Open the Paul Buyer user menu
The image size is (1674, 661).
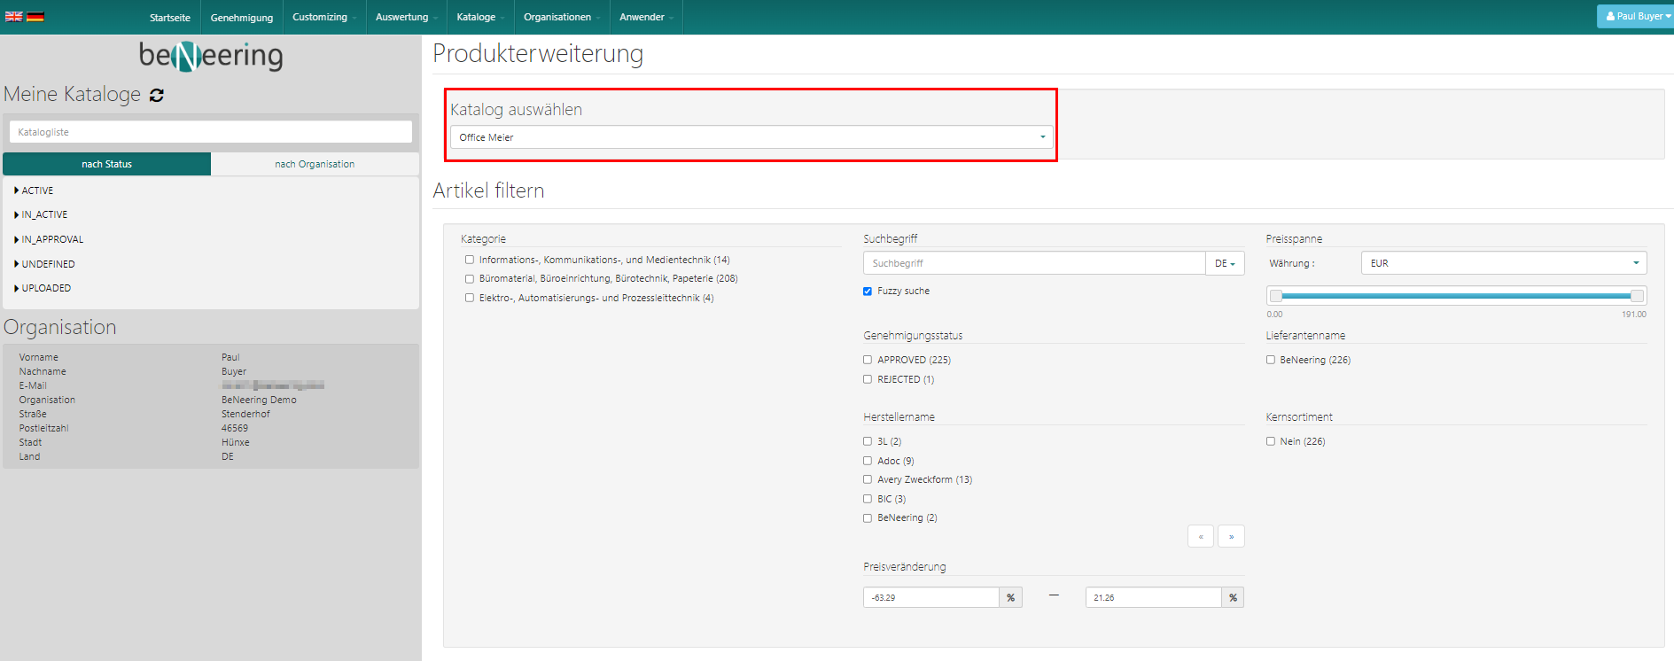point(1635,16)
